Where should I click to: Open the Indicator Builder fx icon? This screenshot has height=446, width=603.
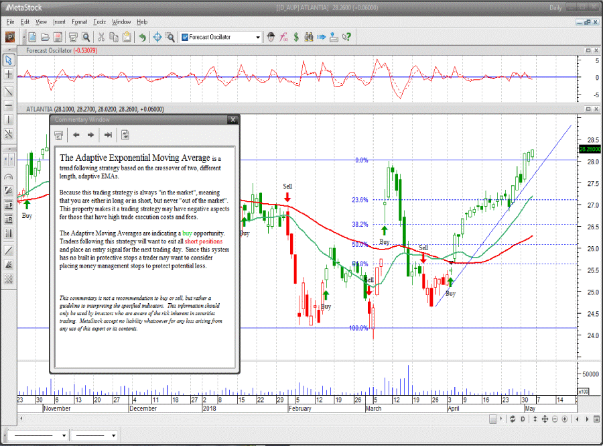[284, 37]
